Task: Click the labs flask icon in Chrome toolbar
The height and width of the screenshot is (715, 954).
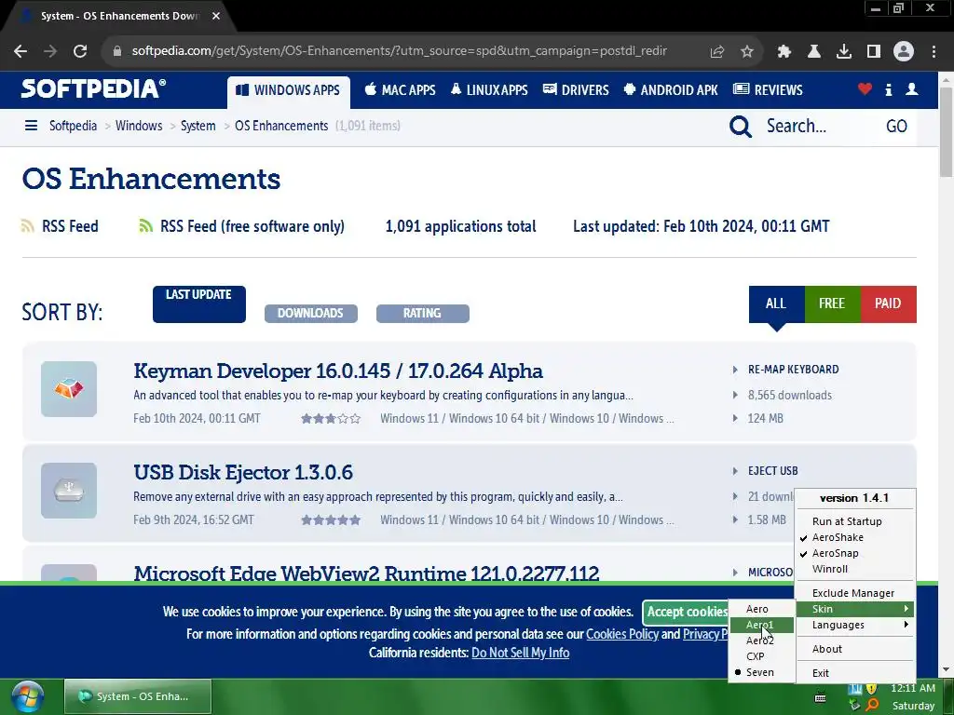Action: pyautogui.click(x=814, y=52)
